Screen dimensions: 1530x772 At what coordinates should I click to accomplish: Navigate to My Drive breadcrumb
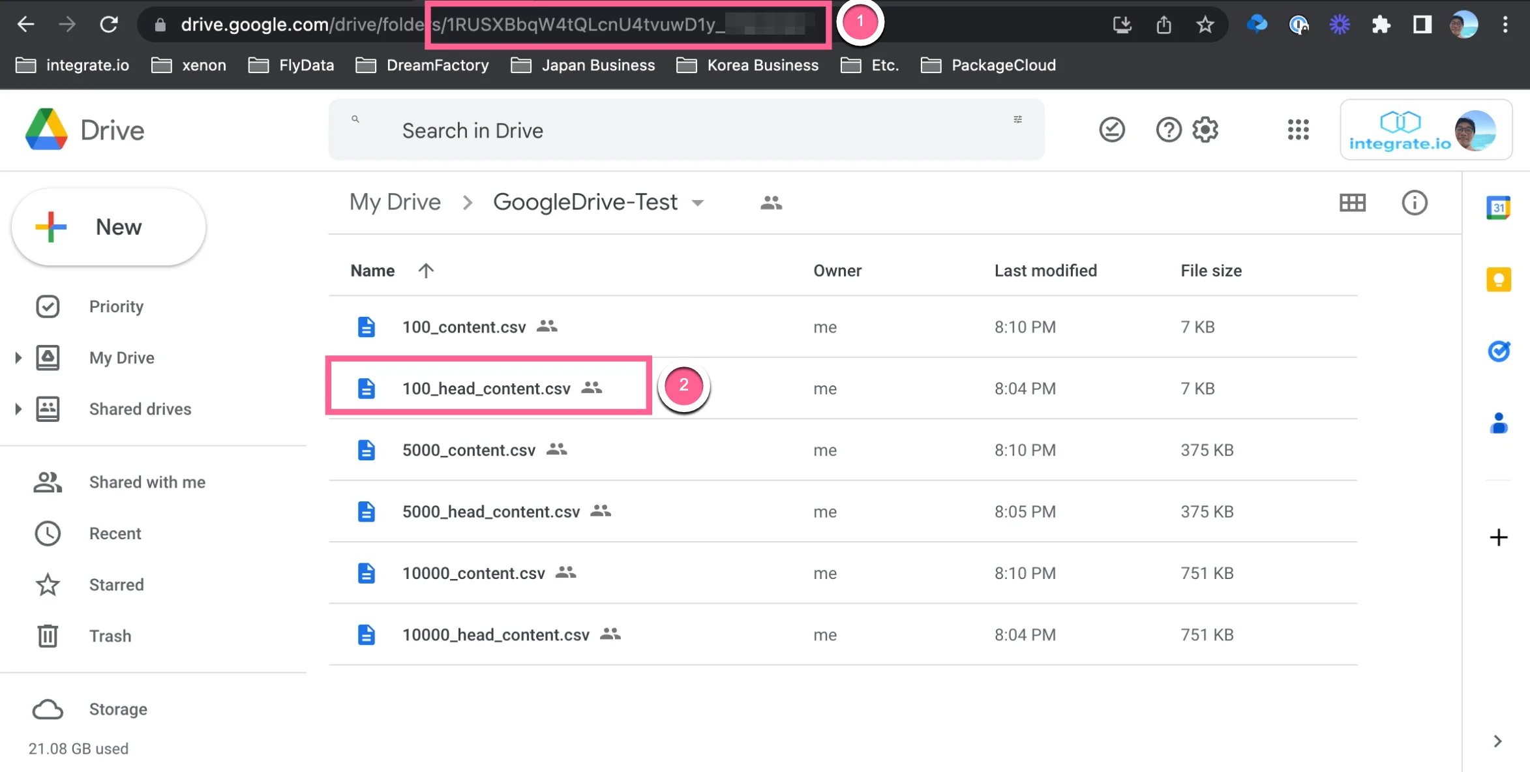pos(395,202)
